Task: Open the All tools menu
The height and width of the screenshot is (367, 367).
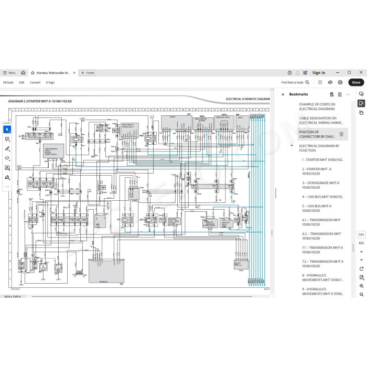Action: 8,82
